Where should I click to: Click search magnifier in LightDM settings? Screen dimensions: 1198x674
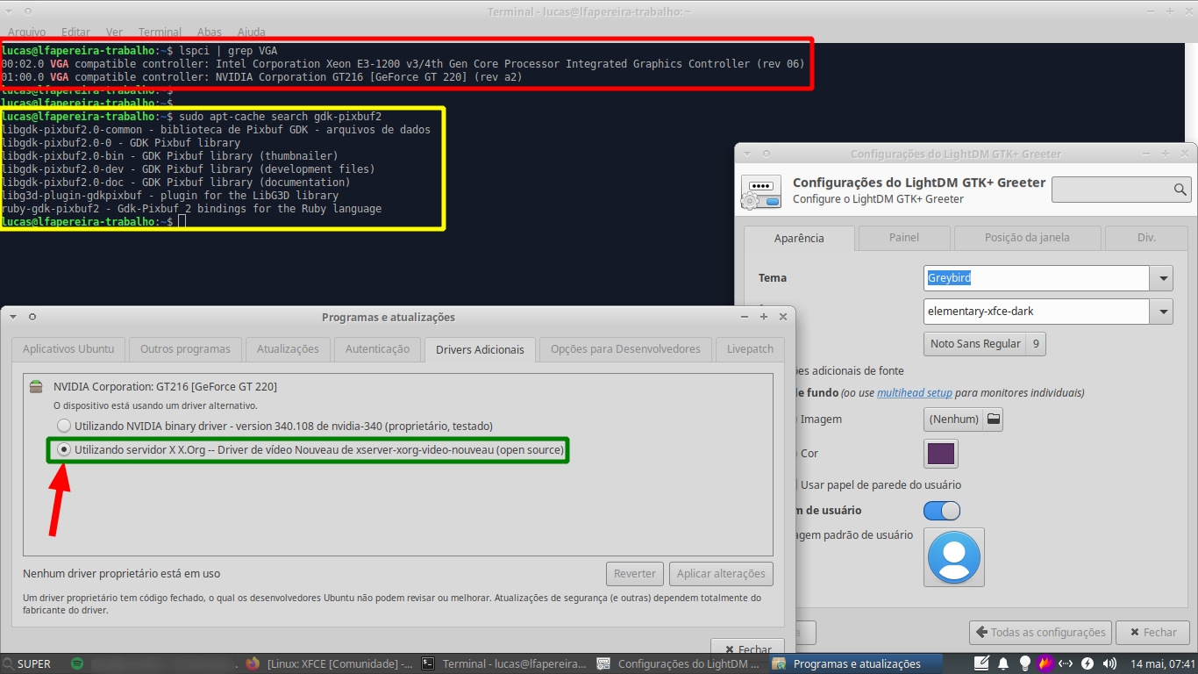point(1180,190)
